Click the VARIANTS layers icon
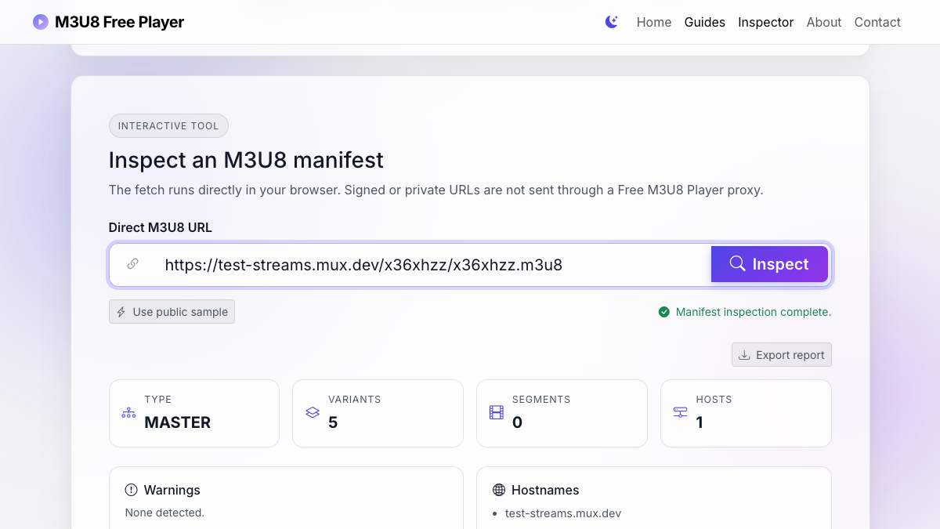Image resolution: width=940 pixels, height=529 pixels. click(313, 412)
